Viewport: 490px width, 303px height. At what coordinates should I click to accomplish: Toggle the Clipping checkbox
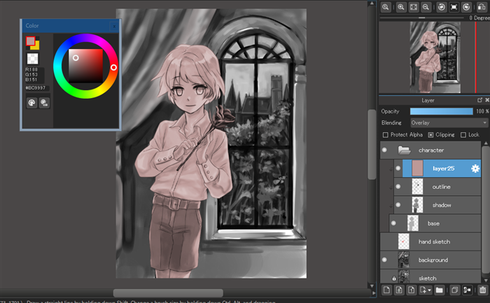pos(430,135)
